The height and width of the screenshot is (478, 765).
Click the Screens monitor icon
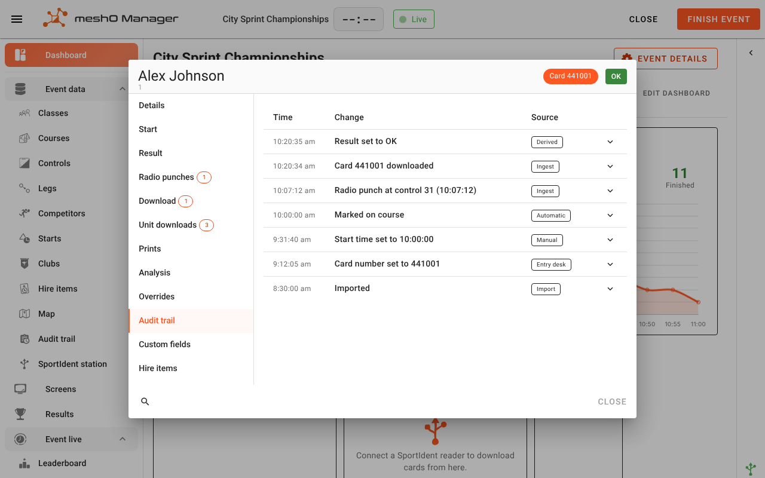(x=20, y=389)
